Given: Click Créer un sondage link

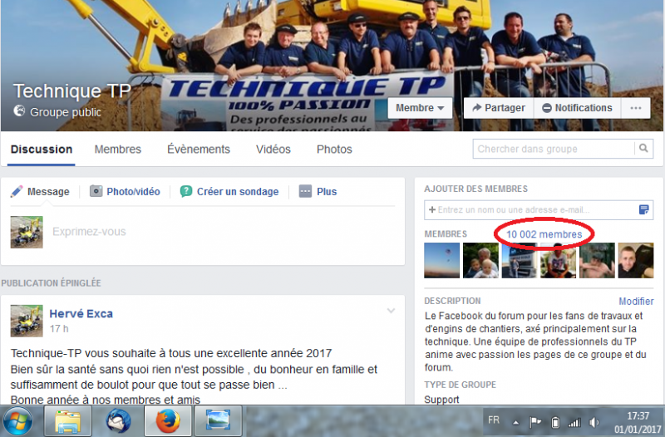Looking at the screenshot, I should 238,192.
